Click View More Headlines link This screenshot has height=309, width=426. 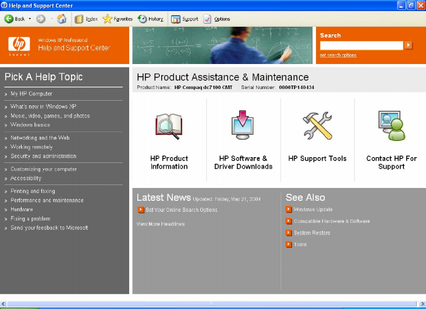[161, 224]
